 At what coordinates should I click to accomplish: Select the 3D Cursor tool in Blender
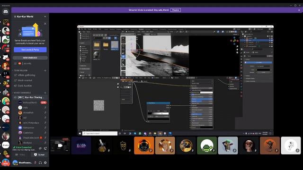click(x=123, y=42)
